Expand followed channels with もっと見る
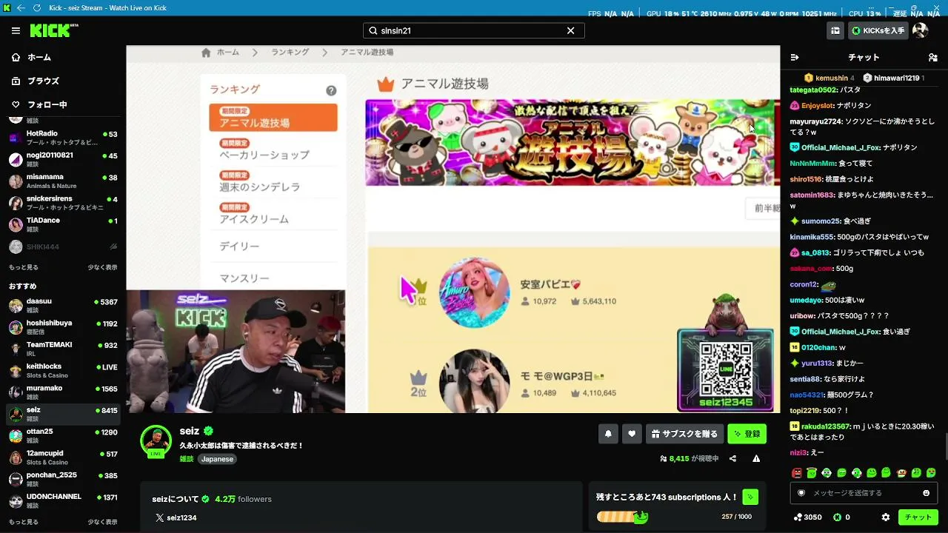Image resolution: width=948 pixels, height=533 pixels. (23, 267)
